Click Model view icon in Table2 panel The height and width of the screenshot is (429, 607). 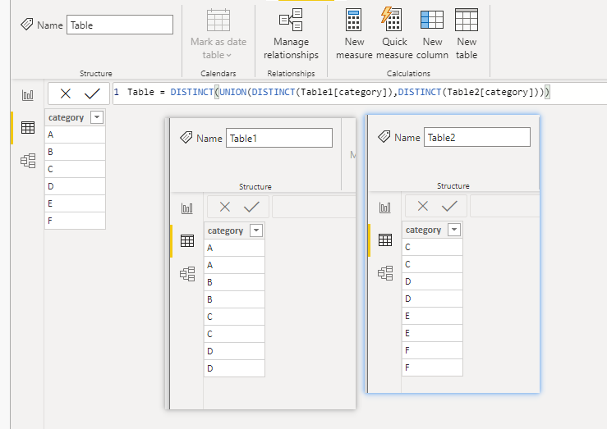pyautogui.click(x=385, y=273)
